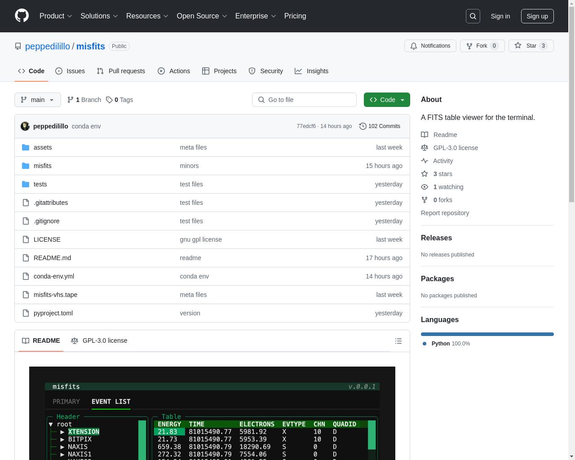The height and width of the screenshot is (460, 575).
Task: Click the peppedilillo avatar image
Action: point(25,126)
